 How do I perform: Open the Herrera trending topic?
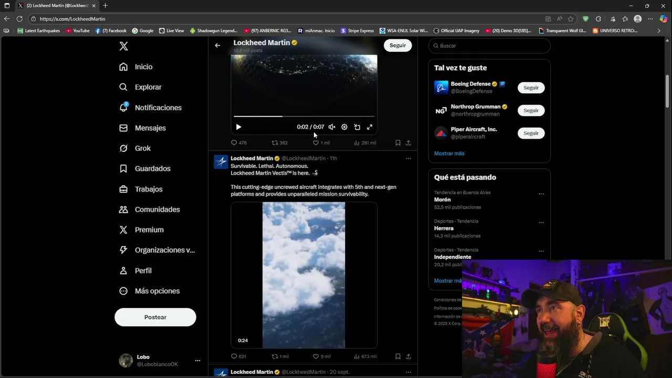tap(444, 228)
